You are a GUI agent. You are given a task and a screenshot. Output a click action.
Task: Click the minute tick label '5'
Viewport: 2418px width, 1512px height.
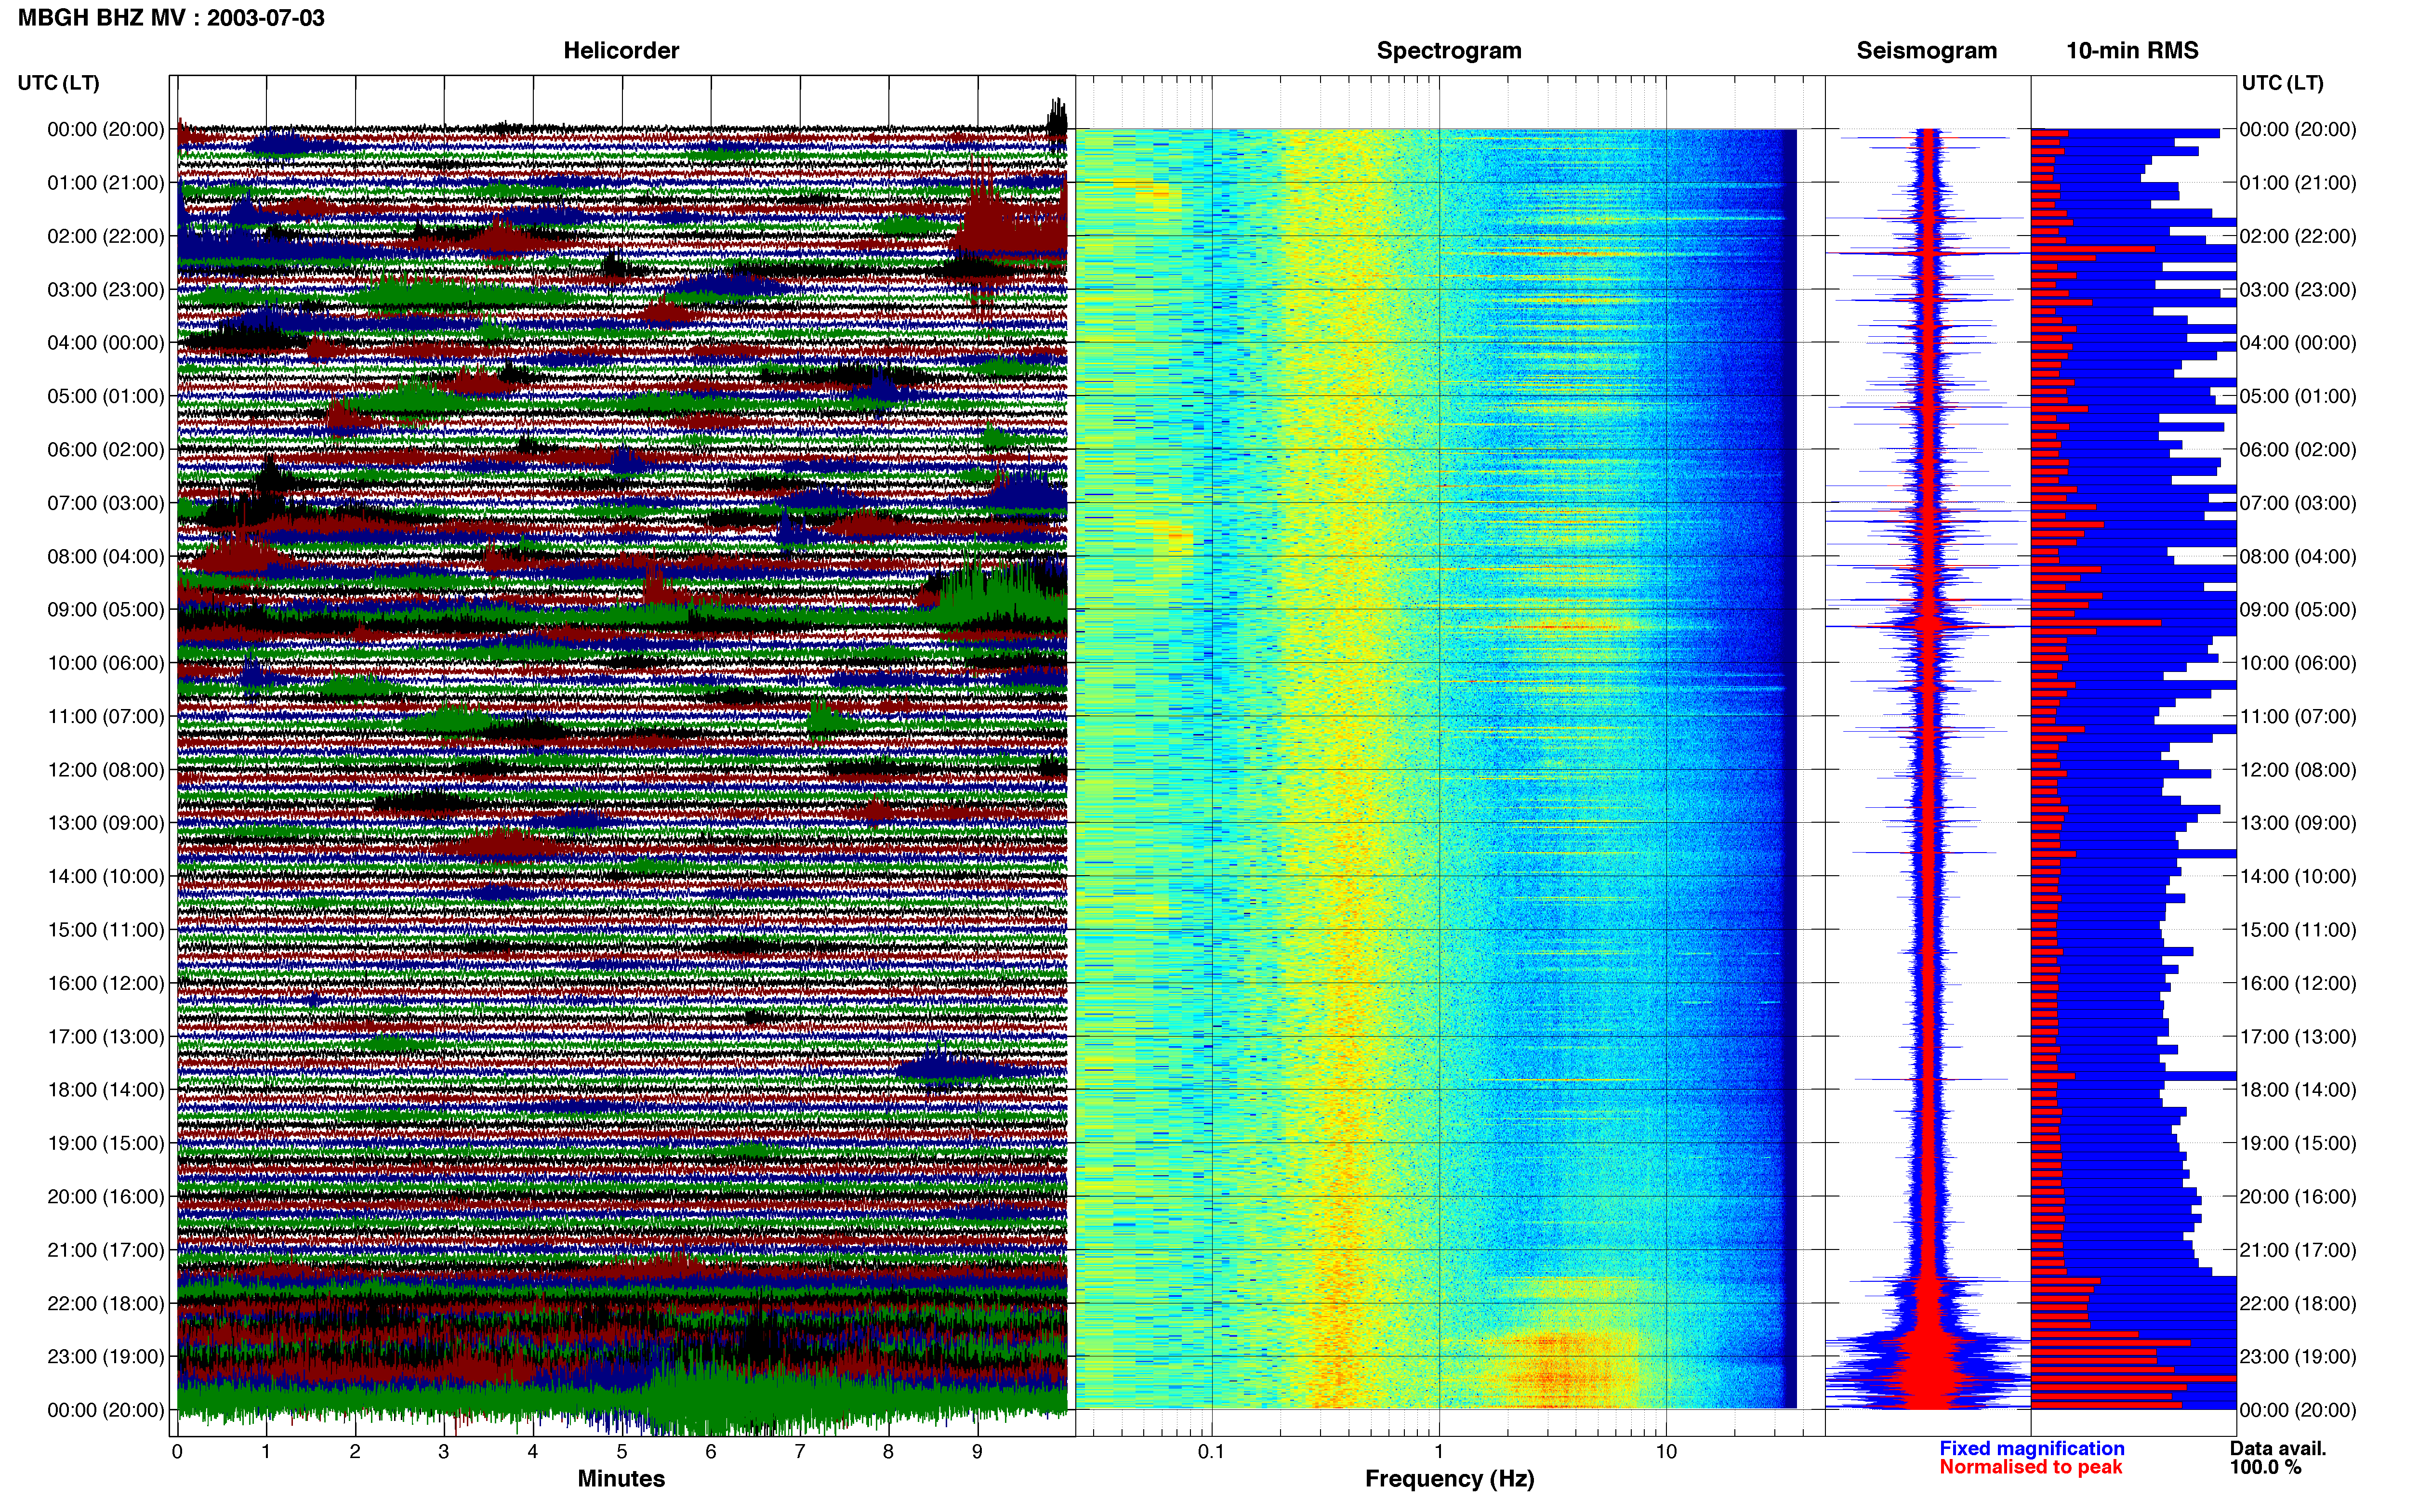[x=622, y=1452]
